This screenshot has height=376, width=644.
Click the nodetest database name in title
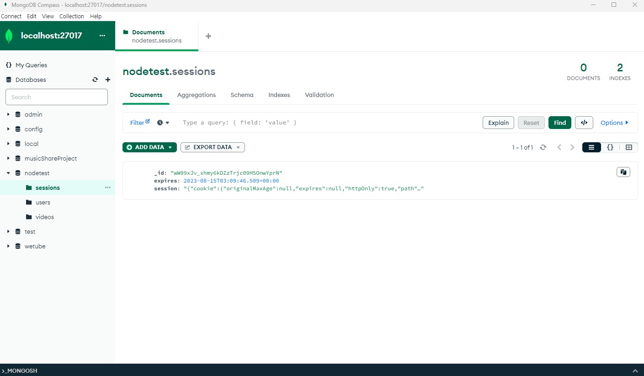[x=145, y=71]
